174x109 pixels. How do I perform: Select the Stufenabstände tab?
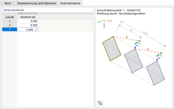pyautogui.click(x=70, y=3)
